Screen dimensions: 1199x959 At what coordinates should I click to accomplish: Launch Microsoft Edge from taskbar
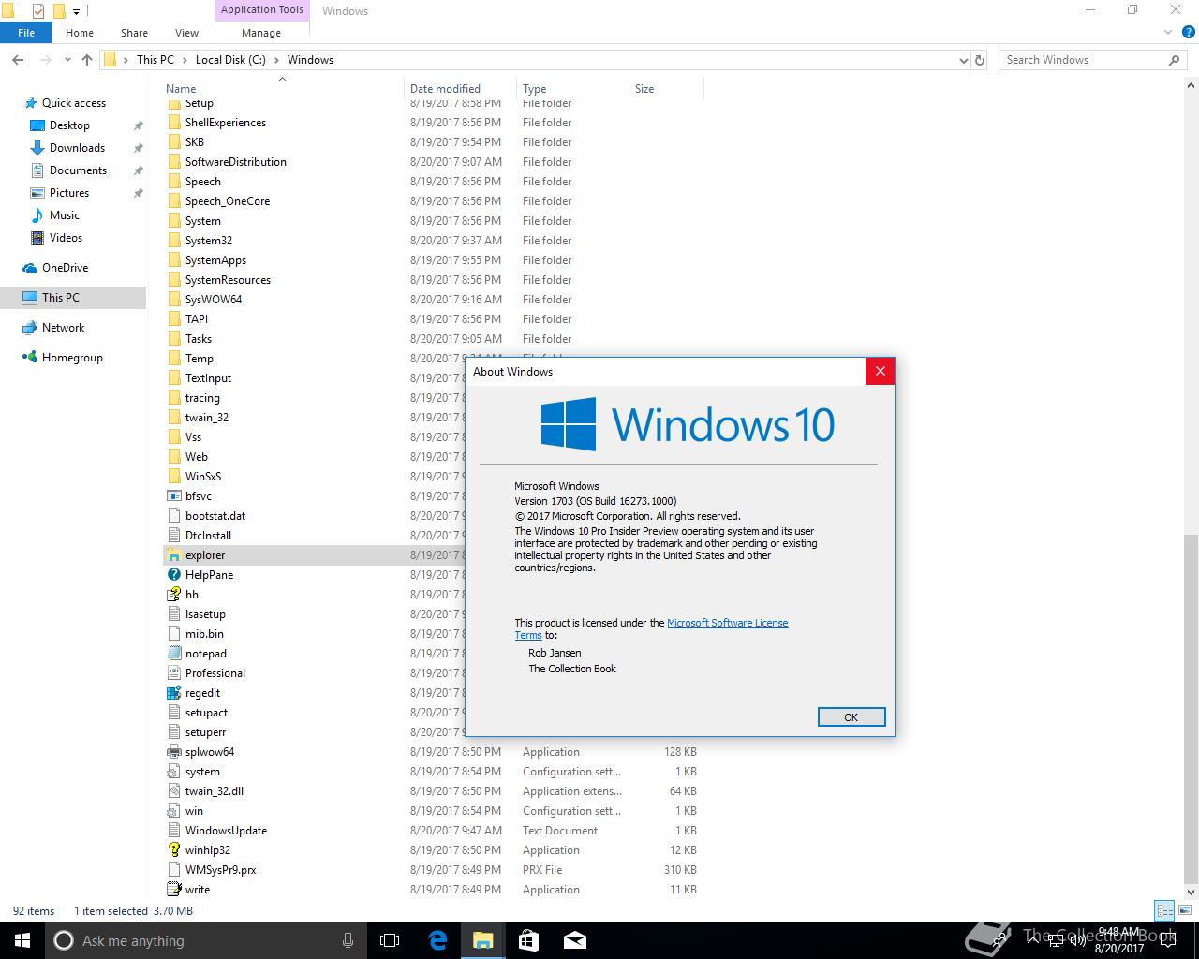(x=437, y=940)
